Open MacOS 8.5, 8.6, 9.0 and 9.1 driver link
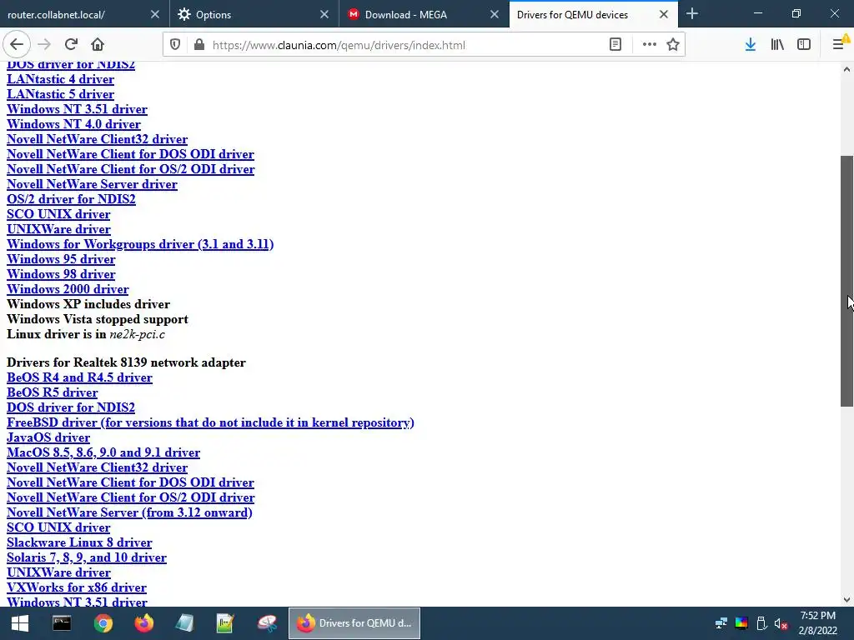Image resolution: width=854 pixels, height=640 pixels. click(103, 452)
